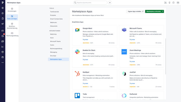Click the Google Meet app logo

pos(77,30)
